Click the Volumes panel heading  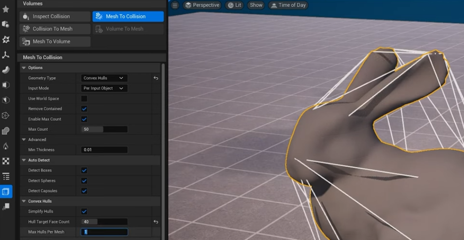(x=32, y=4)
